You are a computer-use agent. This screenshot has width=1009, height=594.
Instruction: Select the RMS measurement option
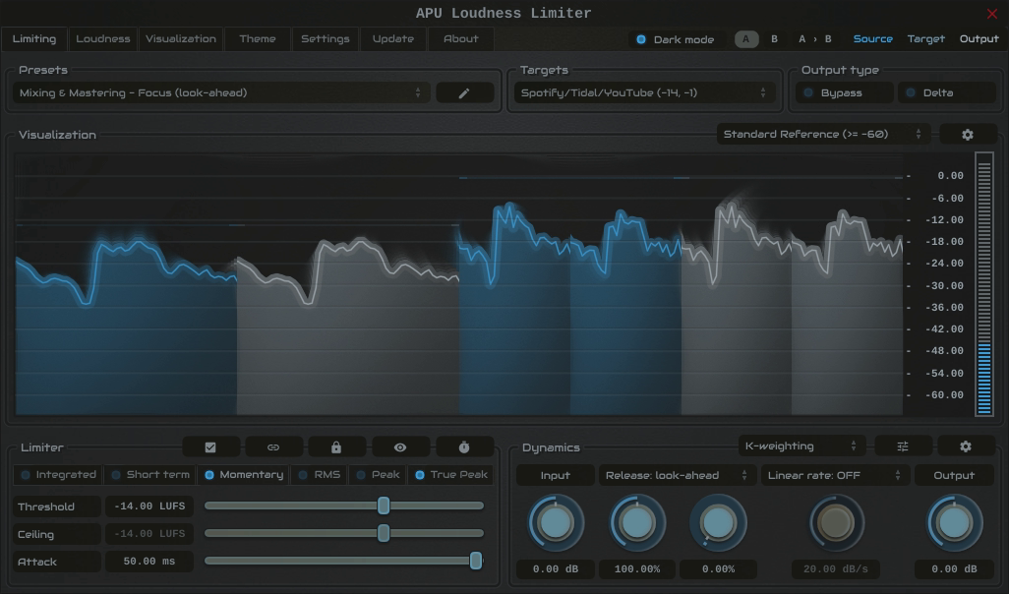click(320, 475)
